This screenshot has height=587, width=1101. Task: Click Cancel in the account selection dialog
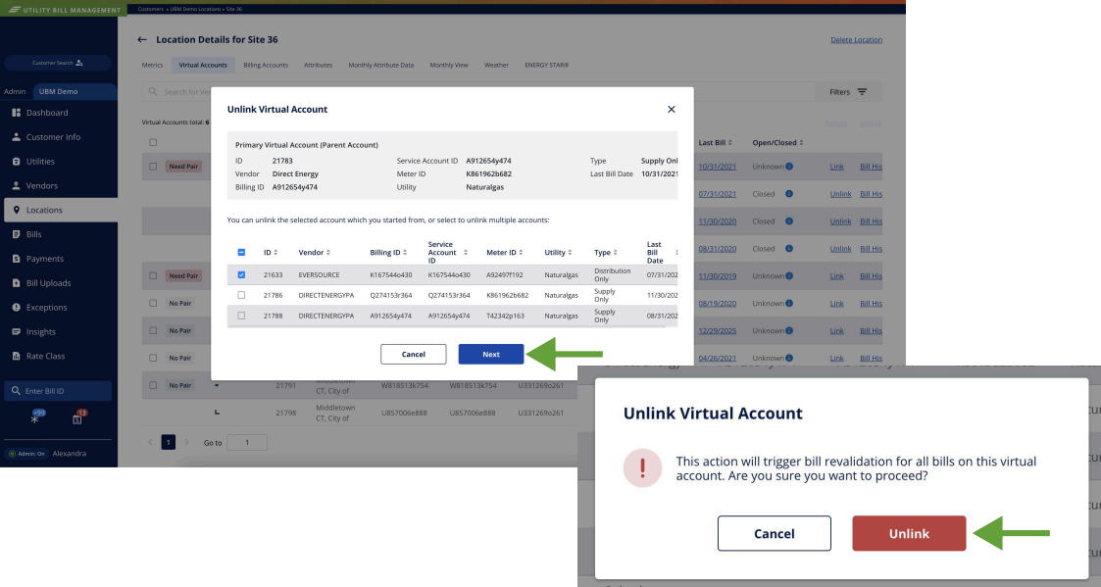(x=413, y=355)
